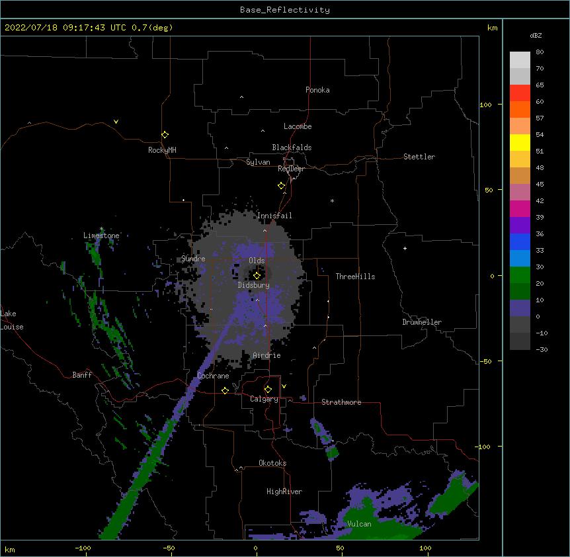
Task: Click the yellow radar site marker near Didsbury
Action: (x=257, y=275)
